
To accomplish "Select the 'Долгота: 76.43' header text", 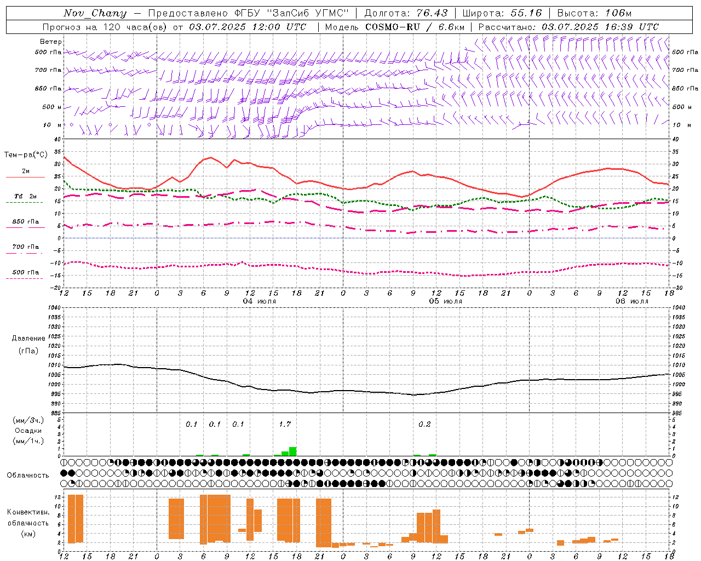I will click(x=406, y=13).
